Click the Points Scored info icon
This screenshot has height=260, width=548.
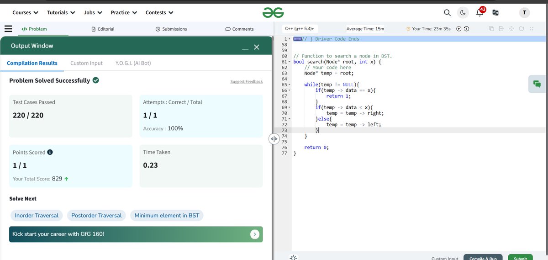pyautogui.click(x=50, y=152)
